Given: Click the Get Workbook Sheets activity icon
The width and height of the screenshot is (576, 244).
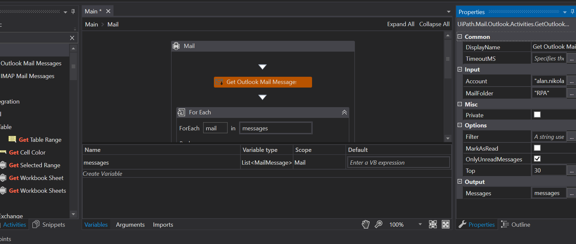Looking at the screenshot, I should pos(3,190).
